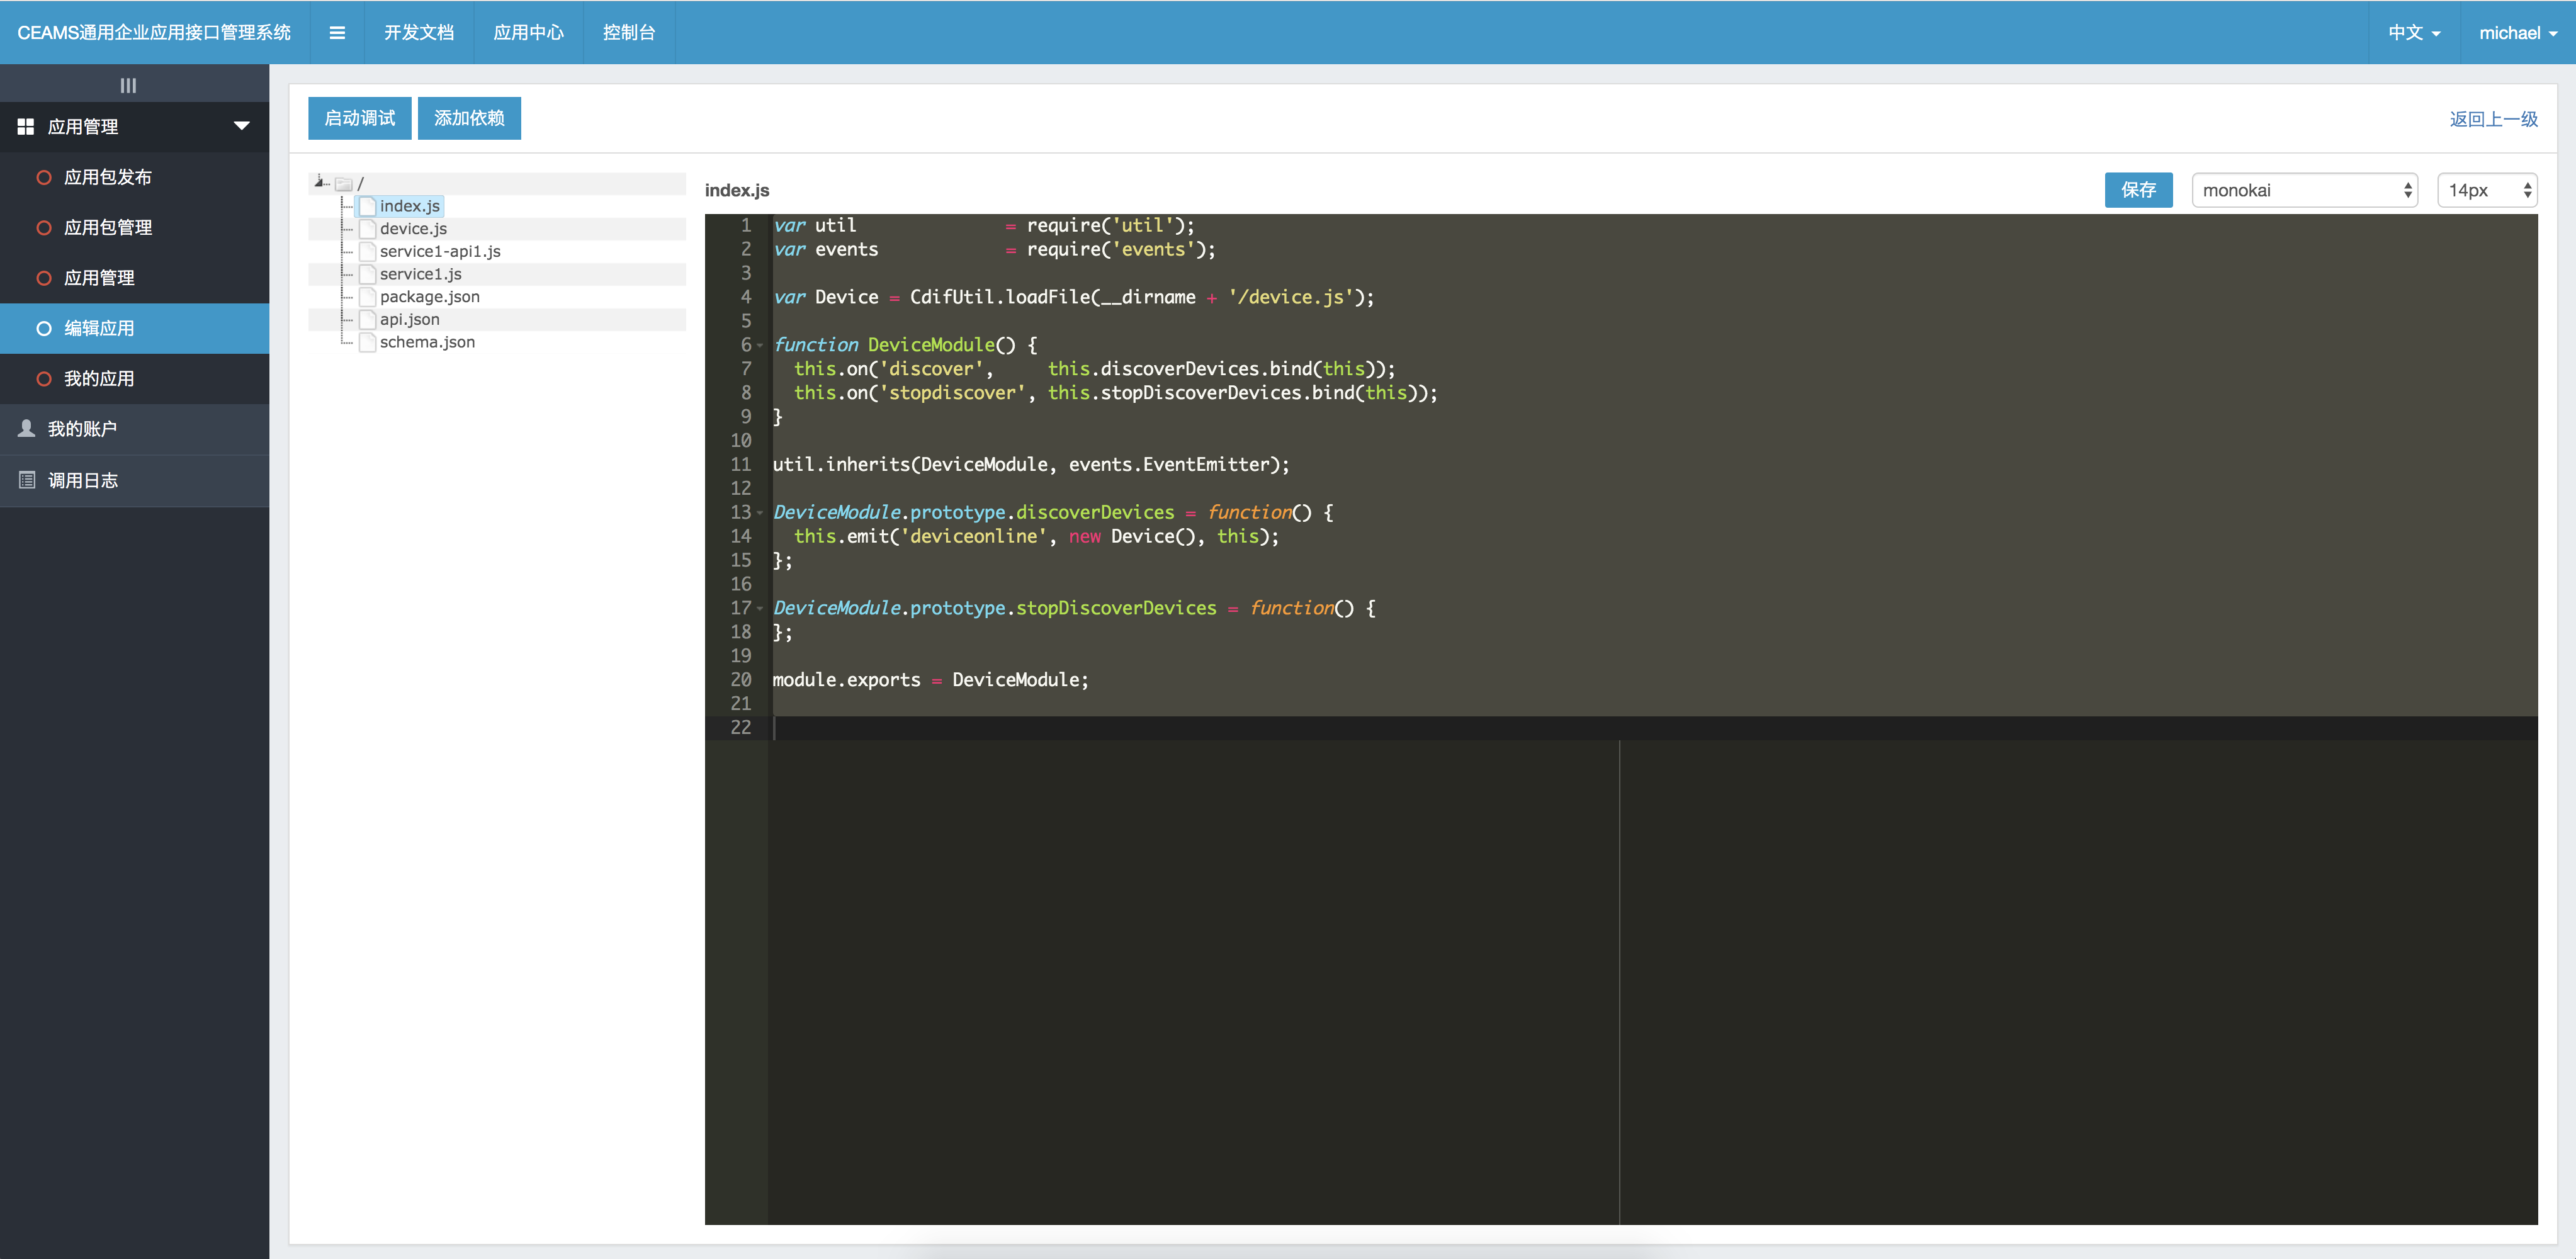Image resolution: width=2576 pixels, height=1259 pixels.
Task: Place cursor on editor line 22
Action: [1654, 728]
